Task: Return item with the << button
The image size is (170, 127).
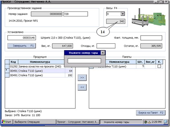Action: tap(82, 87)
